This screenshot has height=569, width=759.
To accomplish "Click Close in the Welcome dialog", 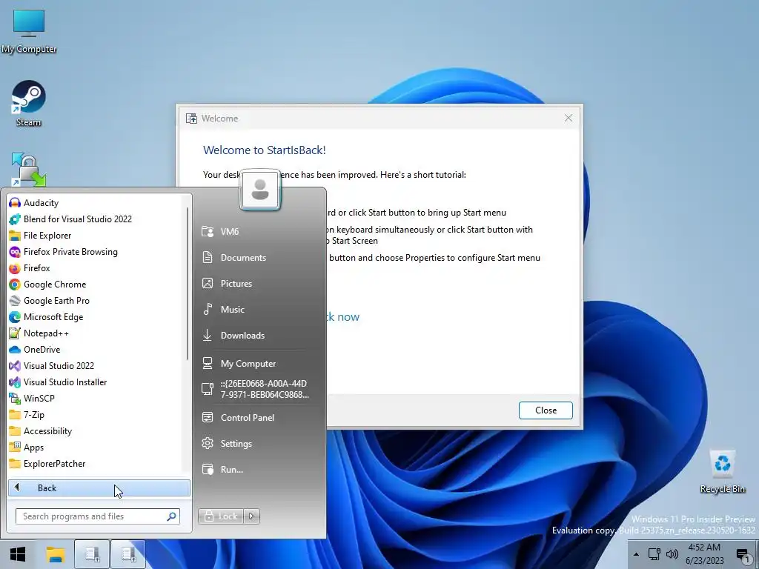I will pos(546,410).
